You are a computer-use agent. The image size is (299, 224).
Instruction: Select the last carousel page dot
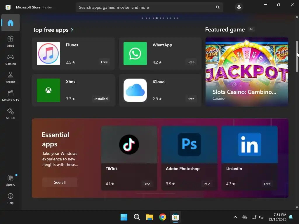click(178, 18)
